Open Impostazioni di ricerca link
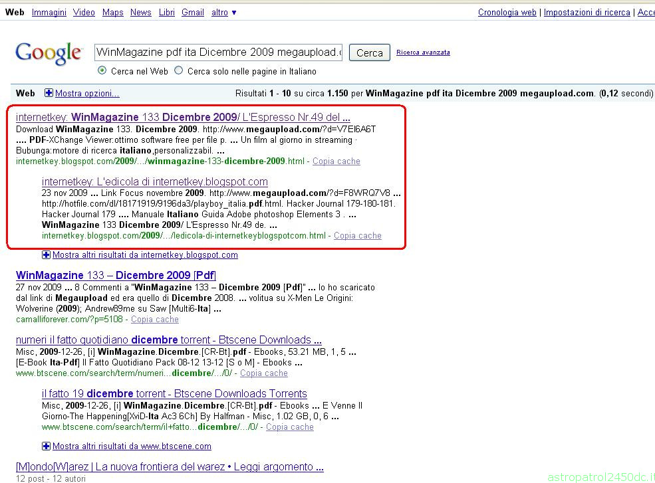The image size is (655, 483). point(587,13)
